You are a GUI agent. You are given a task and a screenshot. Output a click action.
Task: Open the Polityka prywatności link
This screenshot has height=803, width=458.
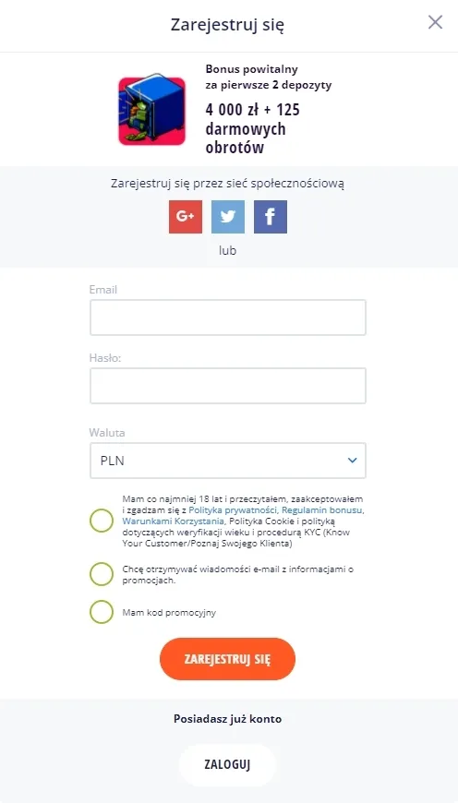tap(234, 510)
